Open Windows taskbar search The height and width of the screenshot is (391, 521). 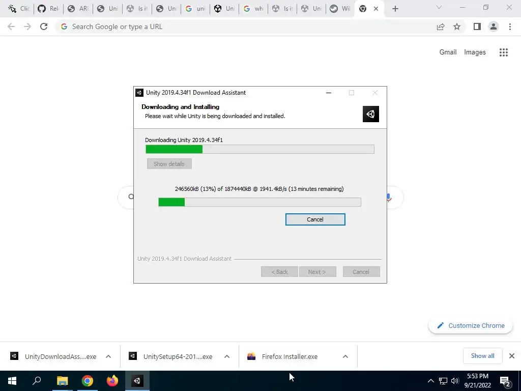37,381
